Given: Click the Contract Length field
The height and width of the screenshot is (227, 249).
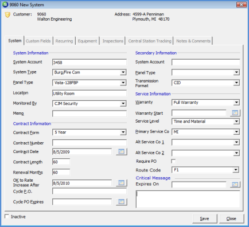Looking at the screenshot, I should pyautogui.click(x=61, y=162).
